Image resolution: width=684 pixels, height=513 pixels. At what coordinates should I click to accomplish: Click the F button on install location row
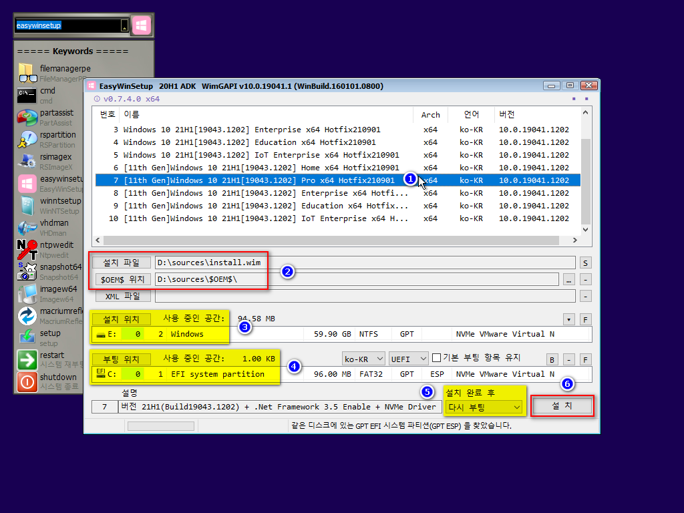pyautogui.click(x=585, y=320)
